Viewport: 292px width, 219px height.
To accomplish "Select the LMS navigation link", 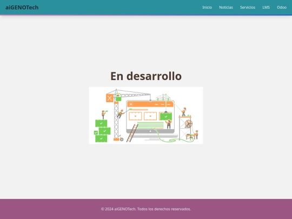I will tap(266, 8).
